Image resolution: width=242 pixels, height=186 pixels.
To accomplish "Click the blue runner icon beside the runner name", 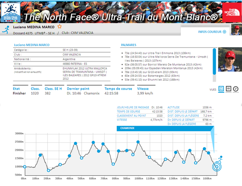I will tap(6, 29).
